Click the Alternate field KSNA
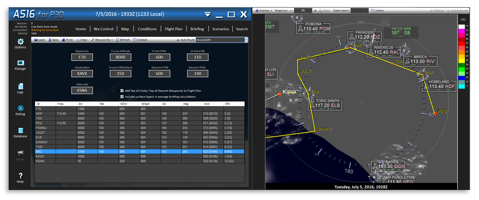479x200 pixels. 82,90
